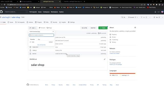
Task: Click the Languages usage bar
Action: (x=122, y=73)
